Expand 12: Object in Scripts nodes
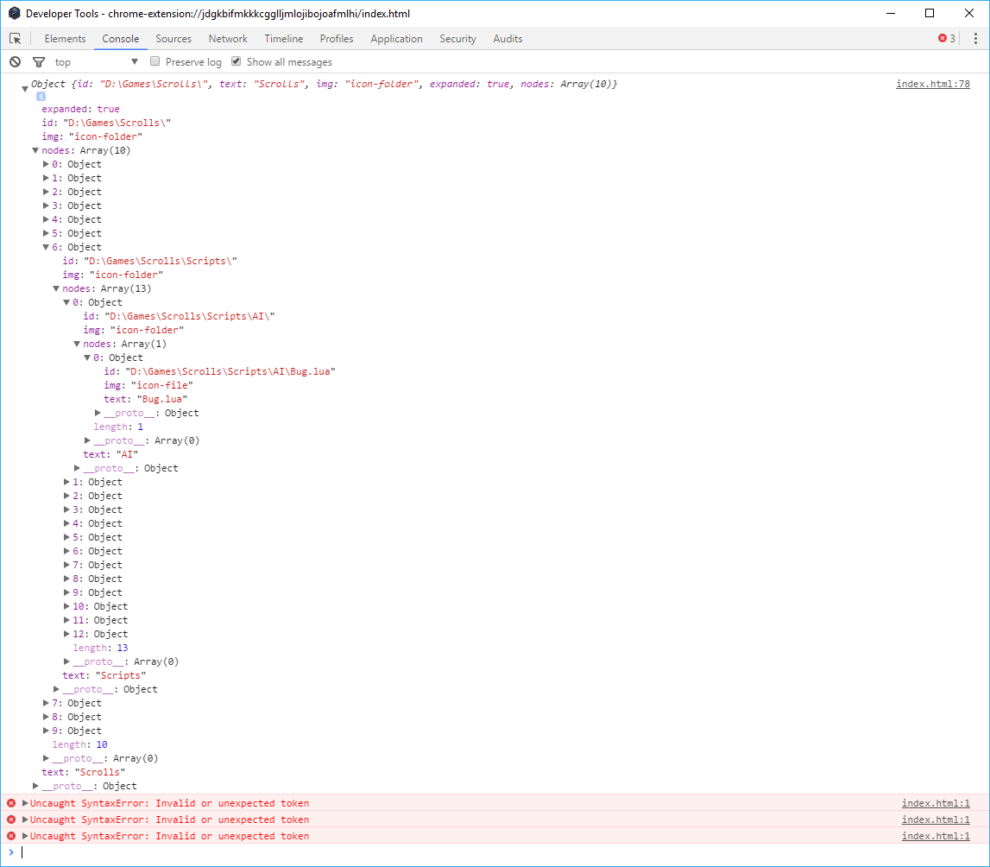The height and width of the screenshot is (867, 990). pos(66,634)
